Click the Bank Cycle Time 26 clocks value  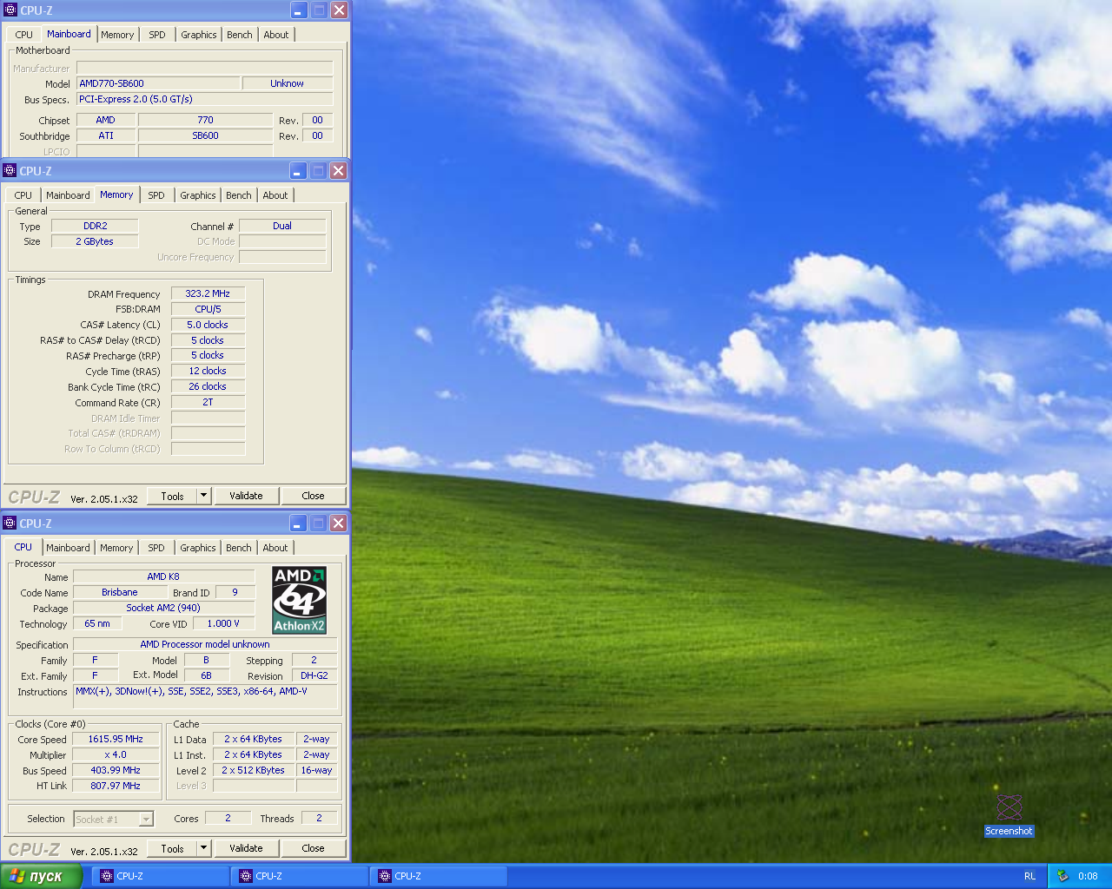(208, 386)
